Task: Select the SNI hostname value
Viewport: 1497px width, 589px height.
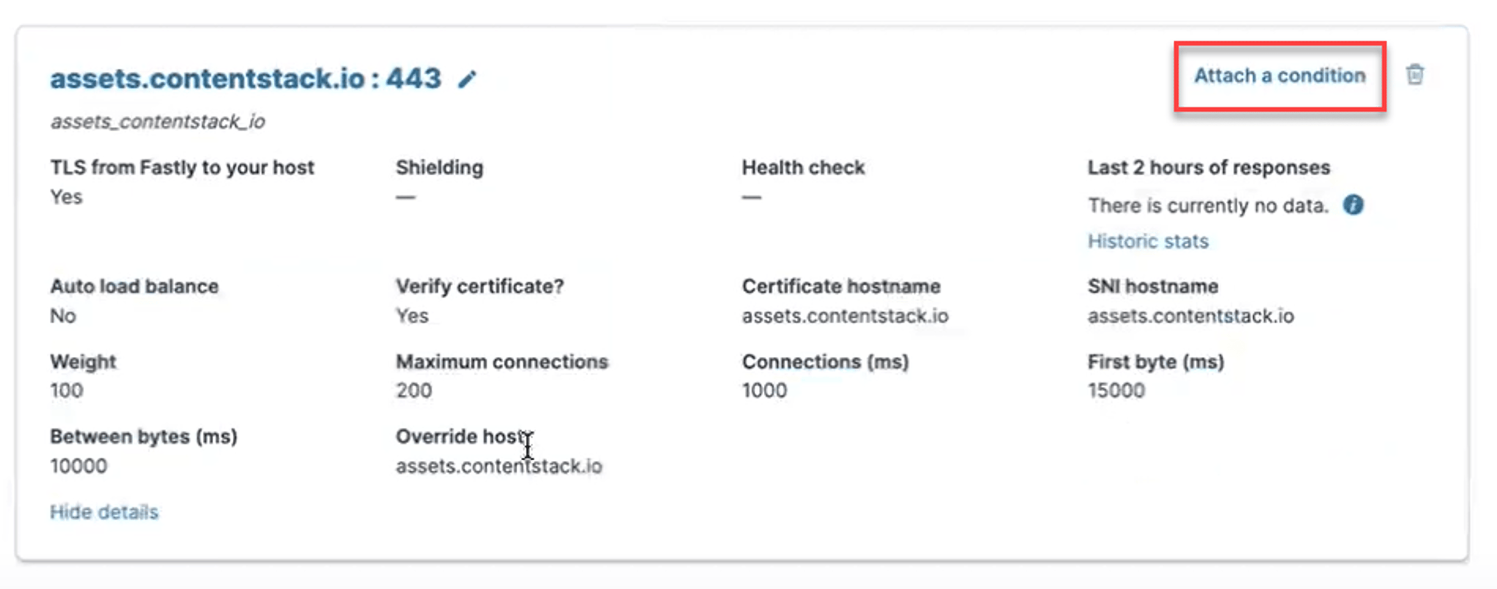Action: (1191, 316)
